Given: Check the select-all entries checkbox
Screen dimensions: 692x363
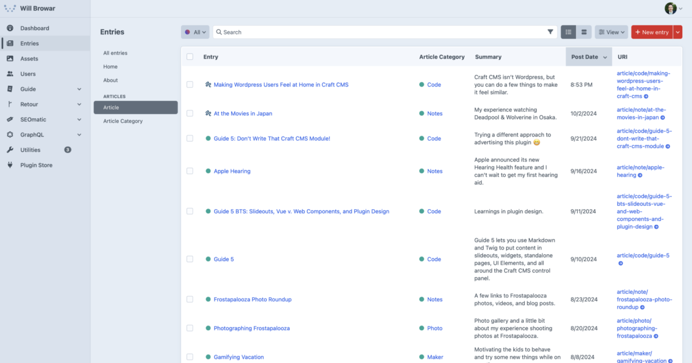Looking at the screenshot, I should (190, 57).
